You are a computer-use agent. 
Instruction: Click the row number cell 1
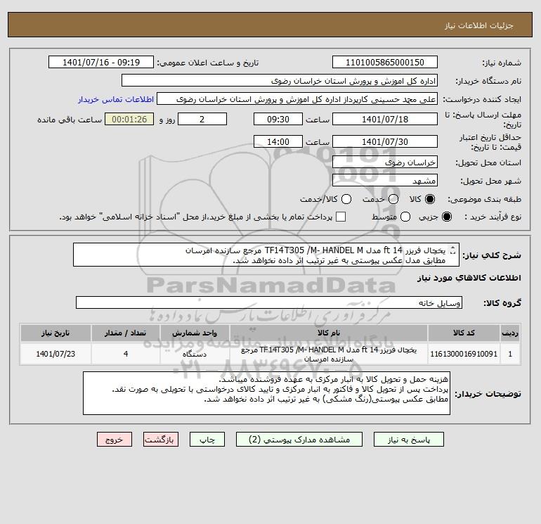[x=510, y=354]
